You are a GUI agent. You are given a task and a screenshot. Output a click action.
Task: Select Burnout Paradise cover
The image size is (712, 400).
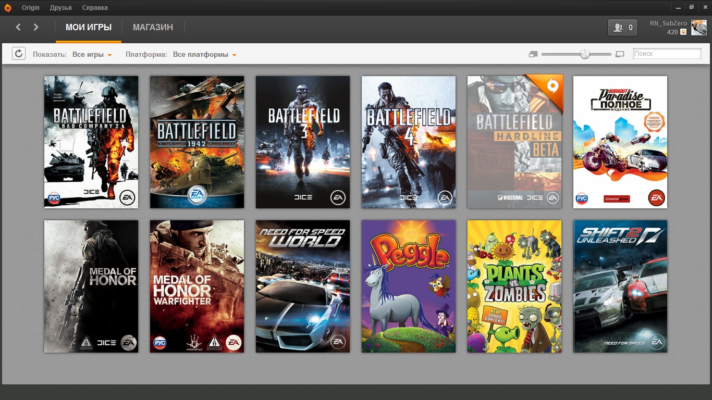pos(620,142)
